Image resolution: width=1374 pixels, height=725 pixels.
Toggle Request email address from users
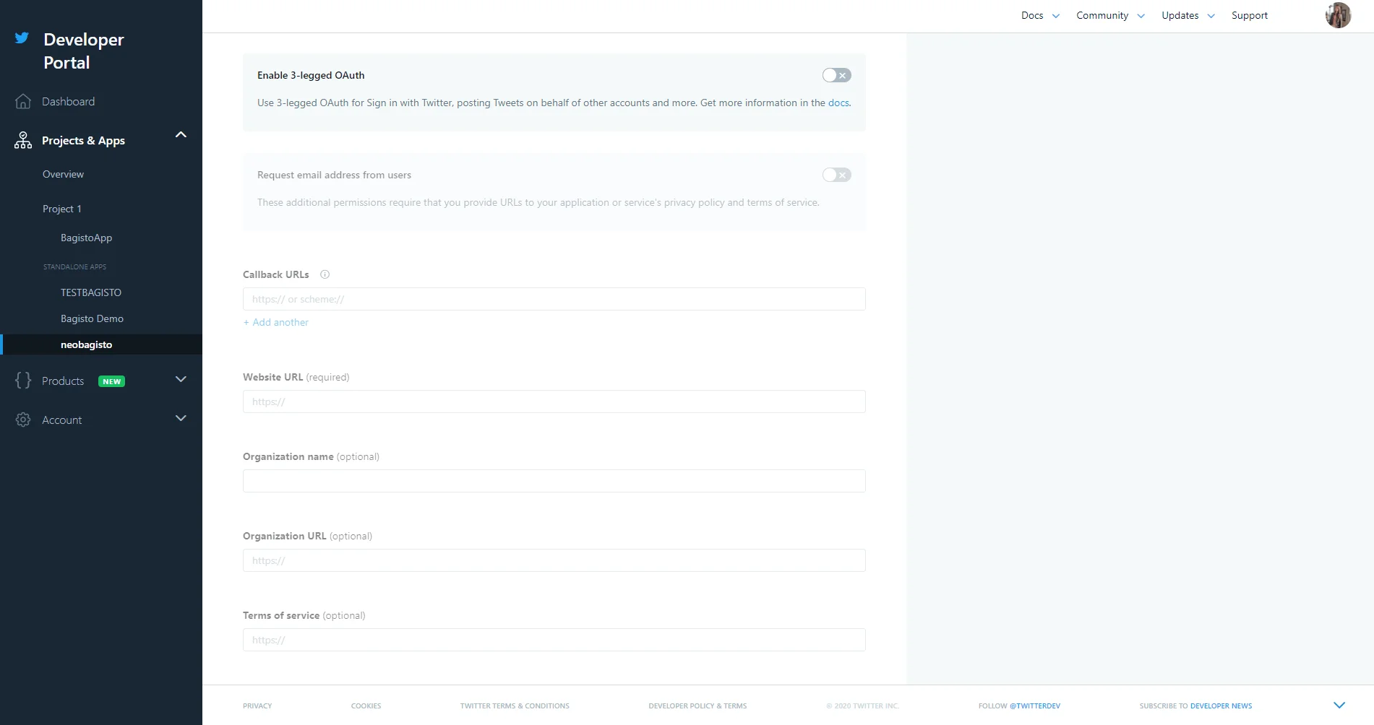[836, 175]
